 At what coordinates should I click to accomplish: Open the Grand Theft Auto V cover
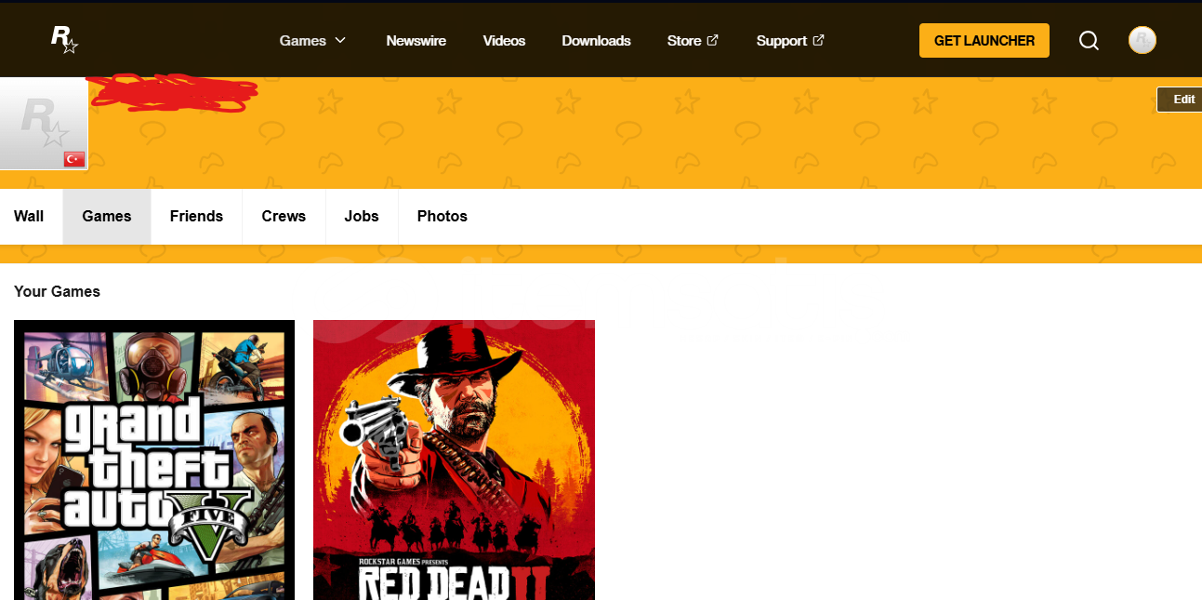coord(154,460)
